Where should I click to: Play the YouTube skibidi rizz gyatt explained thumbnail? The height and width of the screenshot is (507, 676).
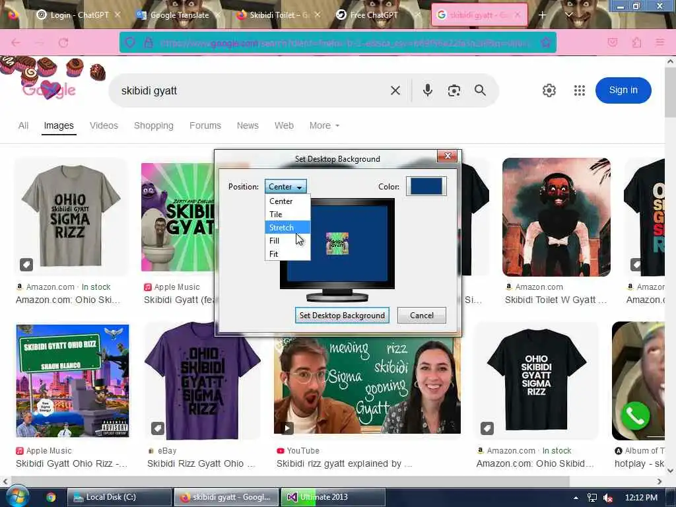pyautogui.click(x=367, y=385)
